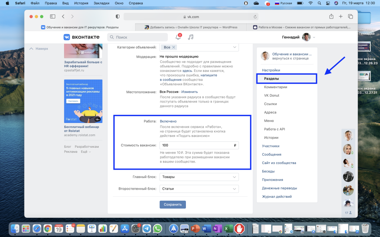Open VK notifications bell icon
This screenshot has height=237, width=380.
178,37
